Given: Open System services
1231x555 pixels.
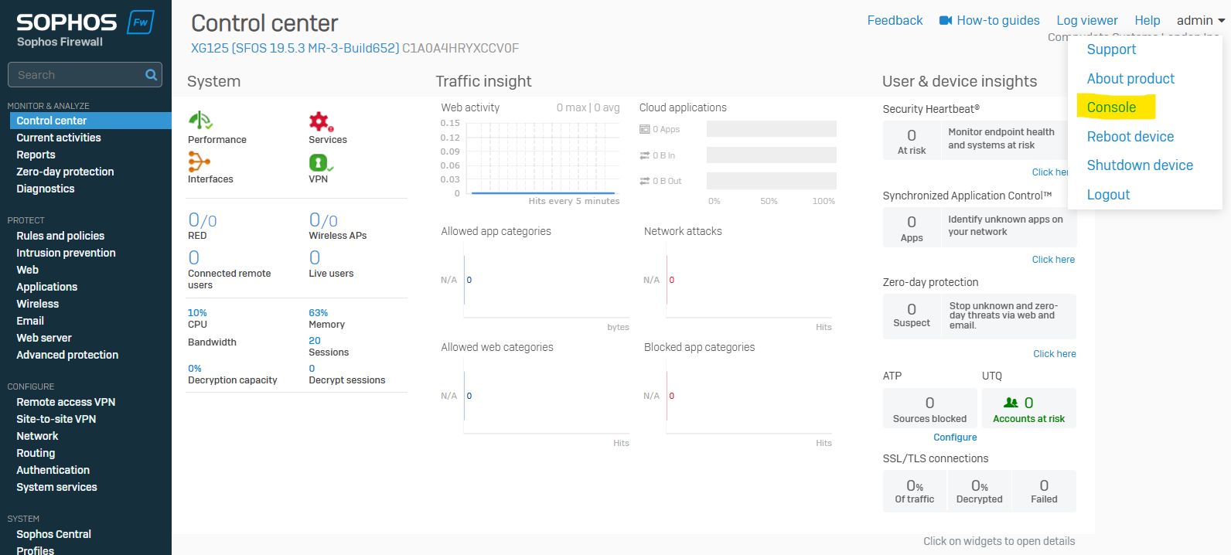Looking at the screenshot, I should (x=56, y=487).
